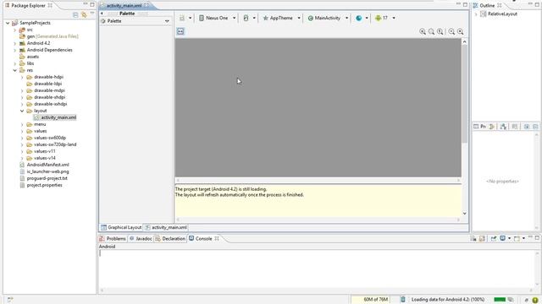Open the AppTheme theme dropdown
The width and height of the screenshot is (542, 304).
[x=299, y=18]
